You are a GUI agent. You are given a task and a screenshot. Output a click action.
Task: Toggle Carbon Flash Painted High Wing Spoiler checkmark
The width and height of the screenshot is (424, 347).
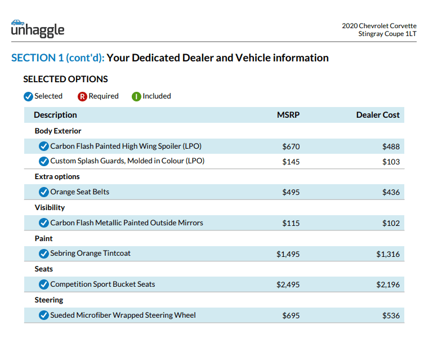[43, 146]
